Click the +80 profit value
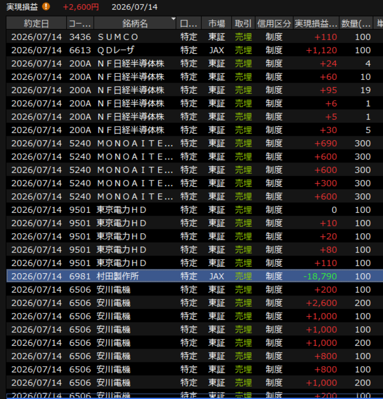This screenshot has width=383, height=399. pos(328,250)
